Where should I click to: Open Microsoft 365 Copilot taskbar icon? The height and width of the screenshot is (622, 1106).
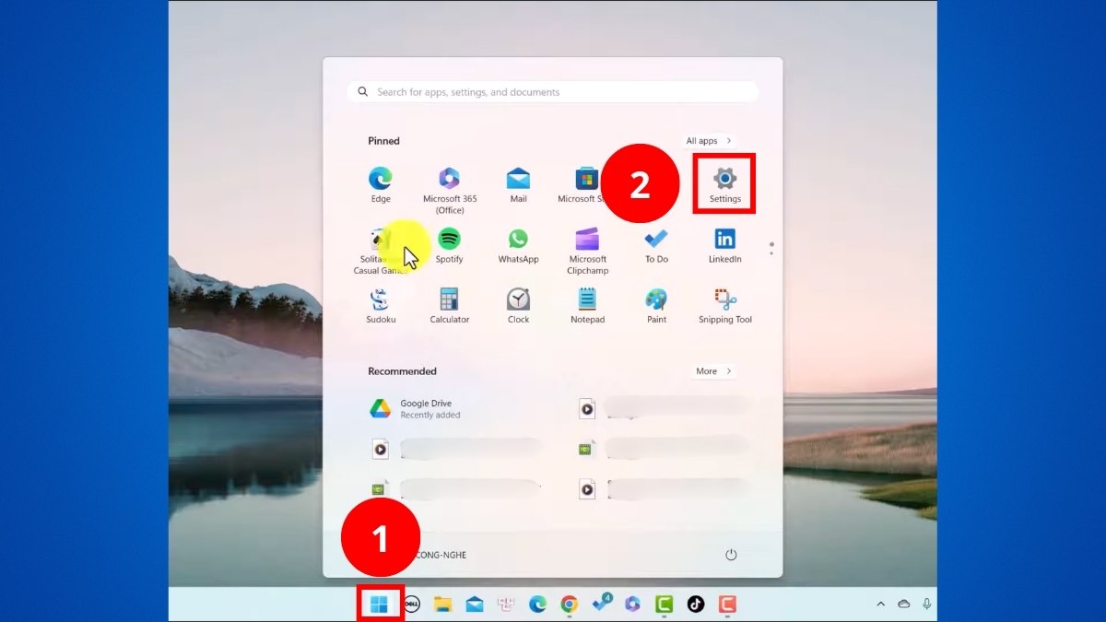pyautogui.click(x=632, y=604)
